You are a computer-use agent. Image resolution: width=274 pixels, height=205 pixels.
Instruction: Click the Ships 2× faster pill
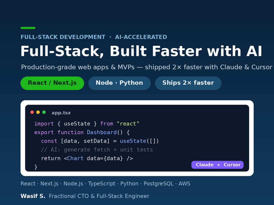188,83
